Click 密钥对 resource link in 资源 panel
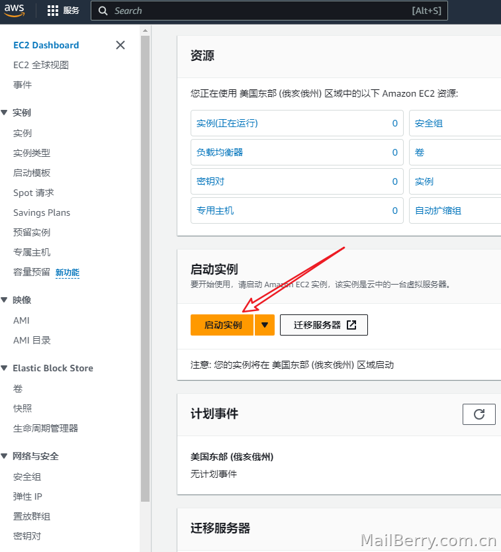 [x=210, y=181]
